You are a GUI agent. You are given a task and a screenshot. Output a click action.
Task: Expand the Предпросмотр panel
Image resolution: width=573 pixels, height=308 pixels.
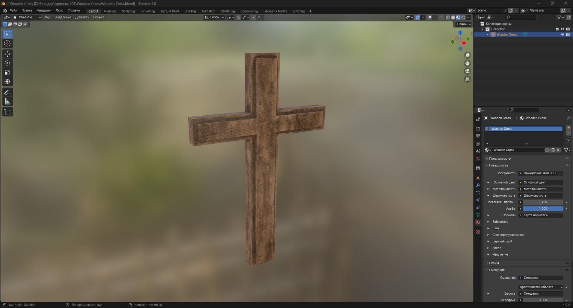point(500,158)
